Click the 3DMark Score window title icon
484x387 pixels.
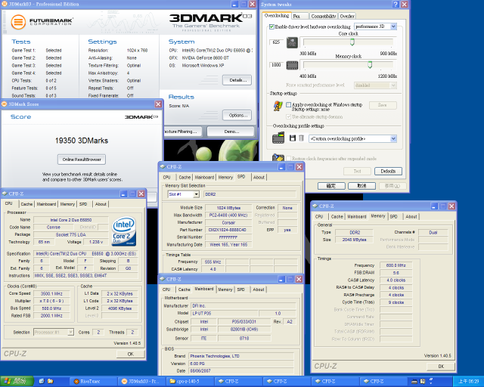coord(5,104)
